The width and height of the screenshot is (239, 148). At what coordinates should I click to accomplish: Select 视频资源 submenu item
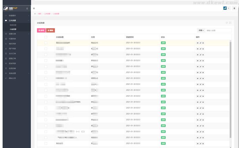click(x=13, y=25)
